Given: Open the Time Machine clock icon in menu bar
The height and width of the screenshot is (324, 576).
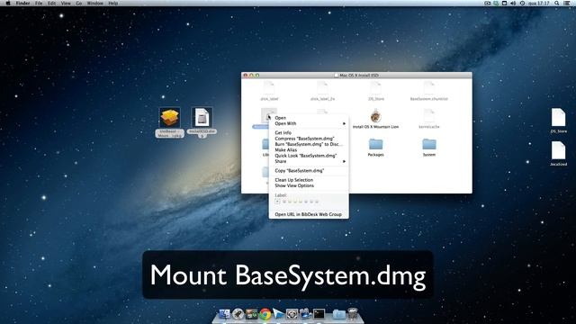Looking at the screenshot, I should (x=522, y=3).
